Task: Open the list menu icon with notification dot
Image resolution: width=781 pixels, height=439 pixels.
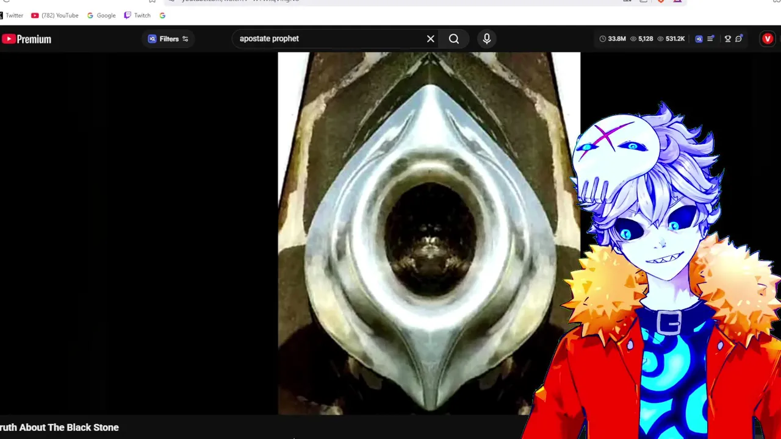Action: (711, 38)
